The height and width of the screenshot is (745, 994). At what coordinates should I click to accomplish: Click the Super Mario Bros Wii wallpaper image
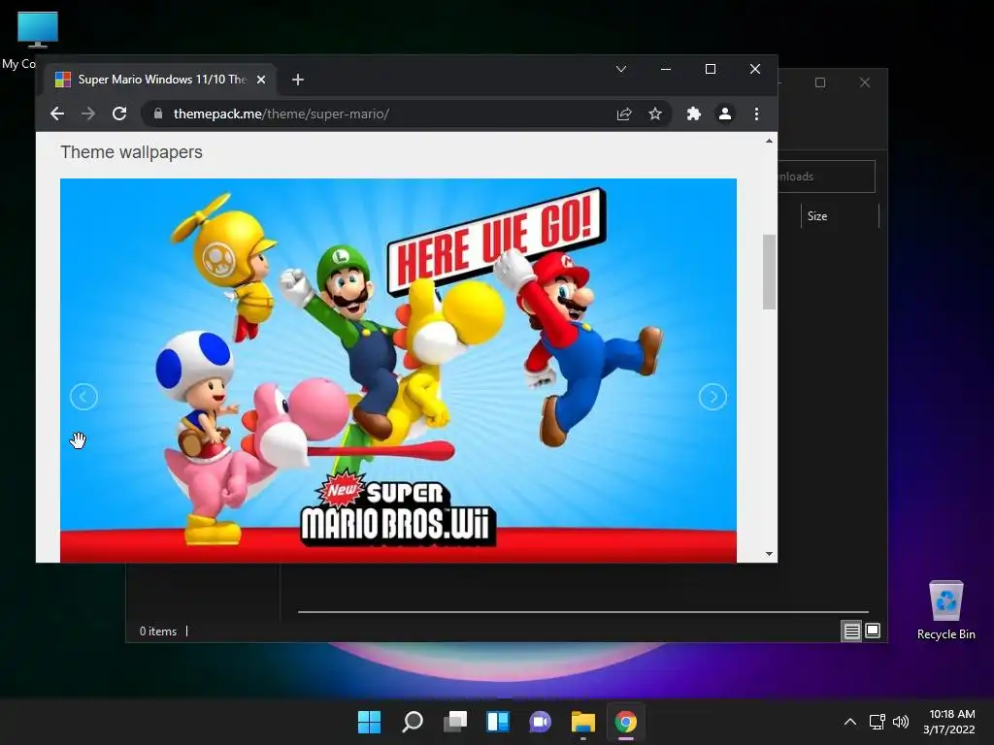click(398, 371)
